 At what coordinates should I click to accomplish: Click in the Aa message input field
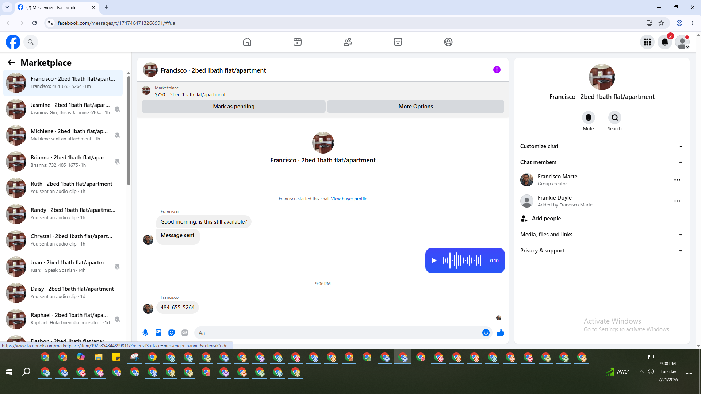click(340, 333)
